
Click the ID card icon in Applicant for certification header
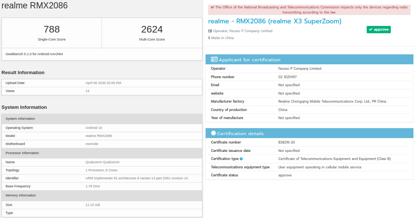pos(214,60)
